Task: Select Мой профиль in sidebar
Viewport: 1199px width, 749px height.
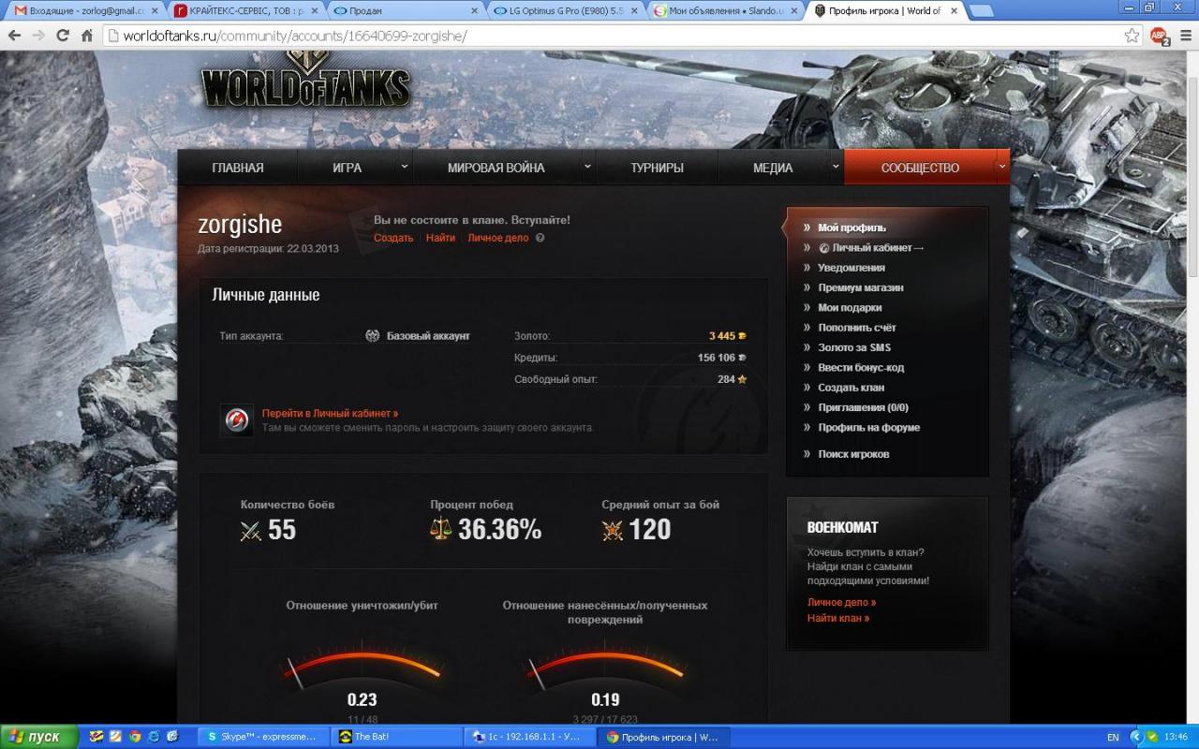Action: pyautogui.click(x=851, y=228)
